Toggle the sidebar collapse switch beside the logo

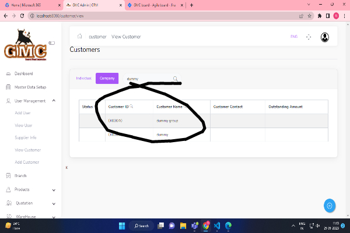tap(52, 43)
